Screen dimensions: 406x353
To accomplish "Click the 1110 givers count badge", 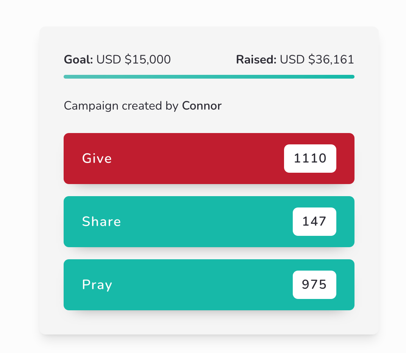I will (310, 158).
